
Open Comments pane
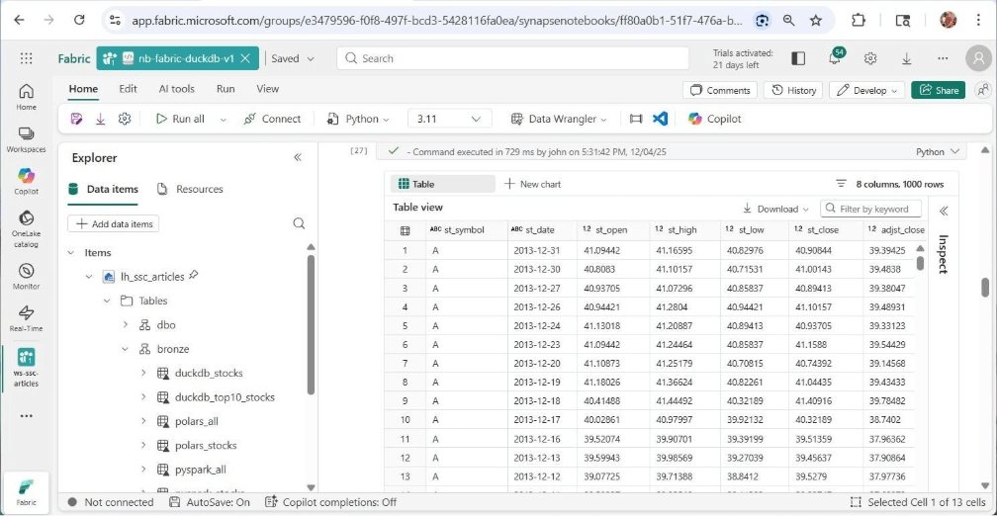point(720,90)
